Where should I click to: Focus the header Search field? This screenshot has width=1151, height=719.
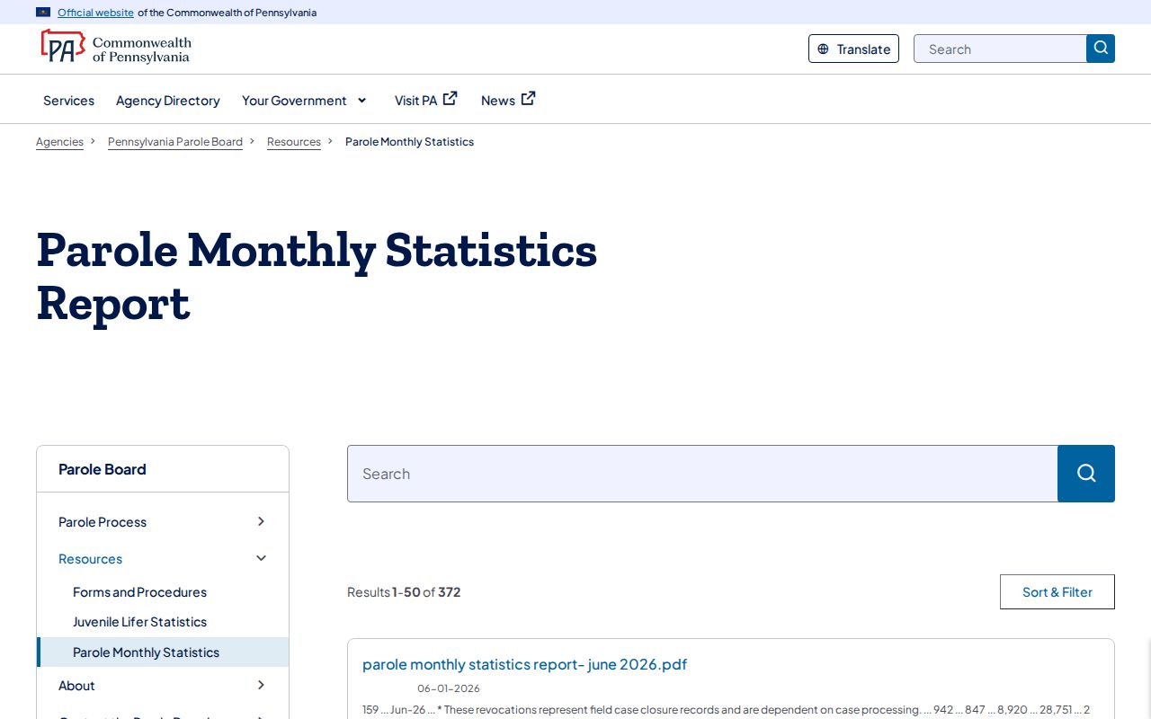tap(1000, 49)
